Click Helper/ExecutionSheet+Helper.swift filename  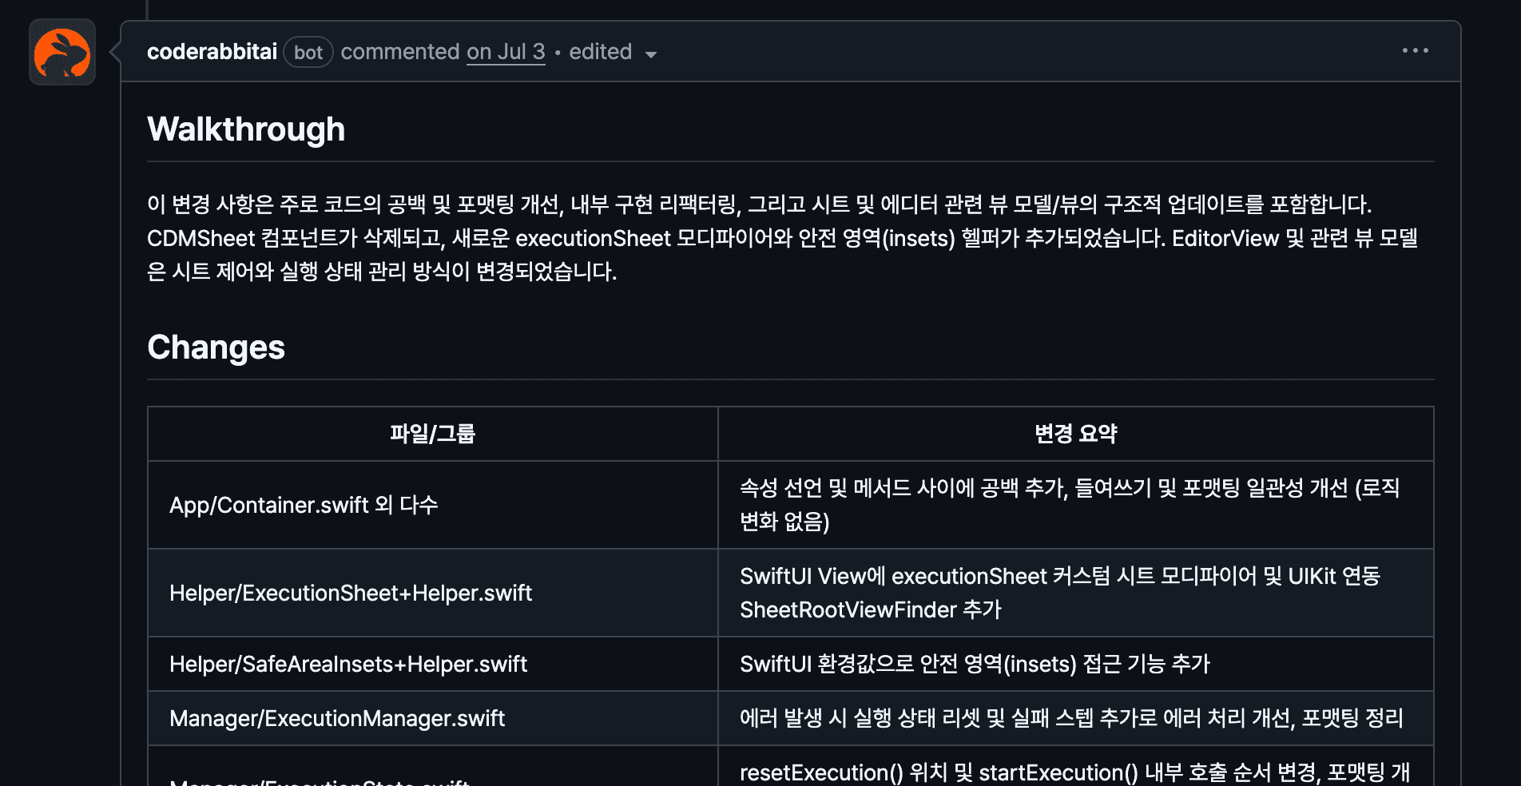(x=350, y=593)
